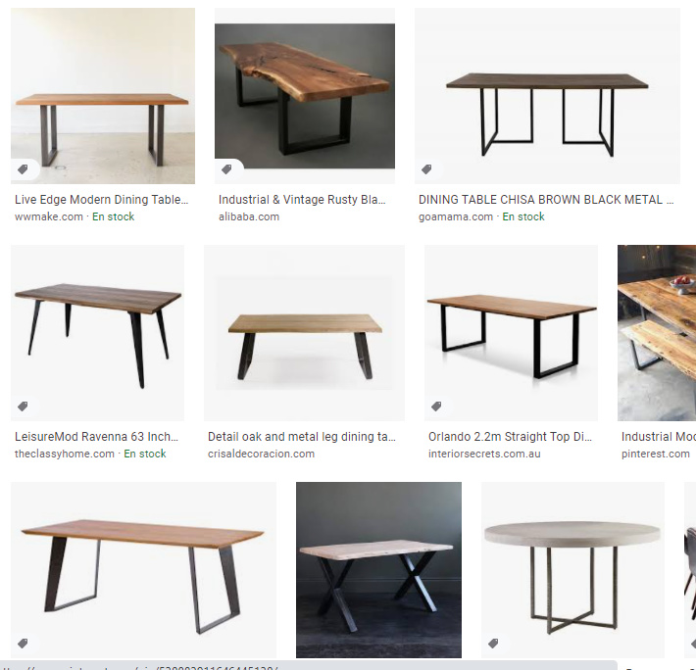Click the product tag icon on goamama table image
Viewport: 696px width, 670px height.
click(x=426, y=168)
